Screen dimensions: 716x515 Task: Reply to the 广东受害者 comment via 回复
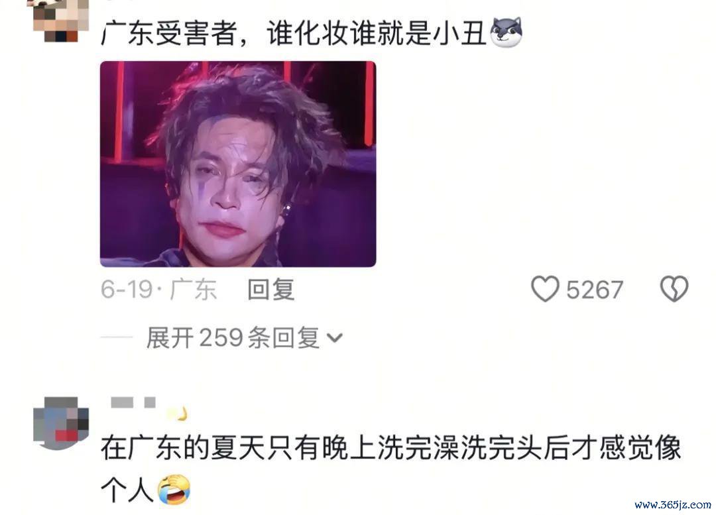click(x=271, y=290)
